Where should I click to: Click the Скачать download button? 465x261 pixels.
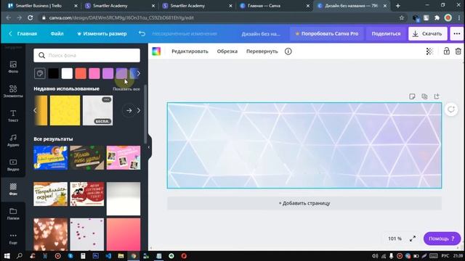pos(428,34)
